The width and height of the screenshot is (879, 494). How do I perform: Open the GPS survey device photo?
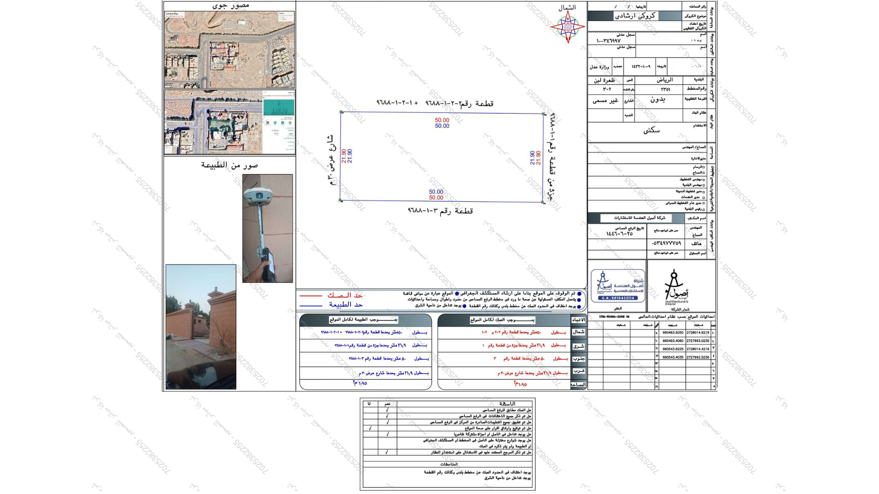coord(267,228)
